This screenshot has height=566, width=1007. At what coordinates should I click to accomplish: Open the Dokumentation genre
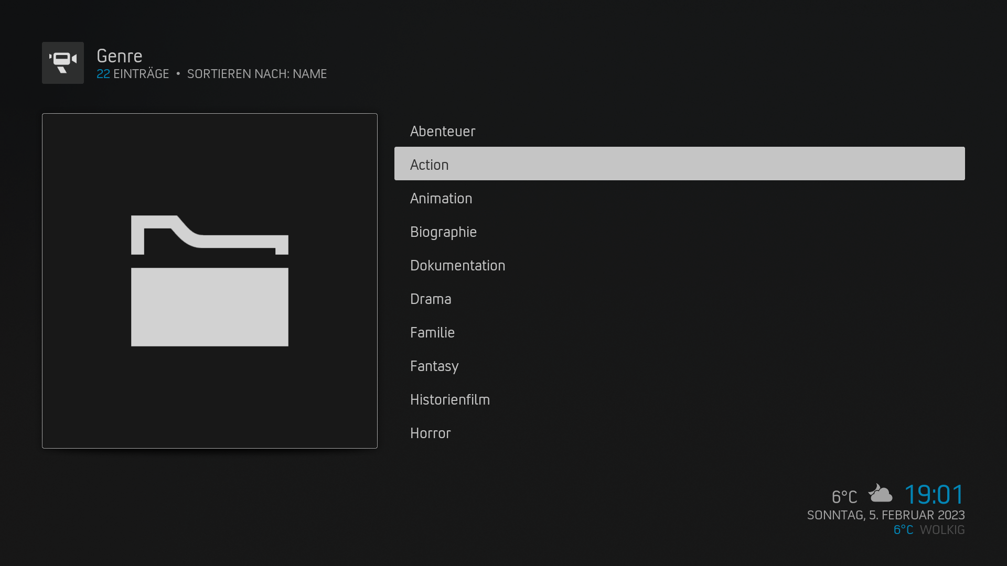pos(680,265)
